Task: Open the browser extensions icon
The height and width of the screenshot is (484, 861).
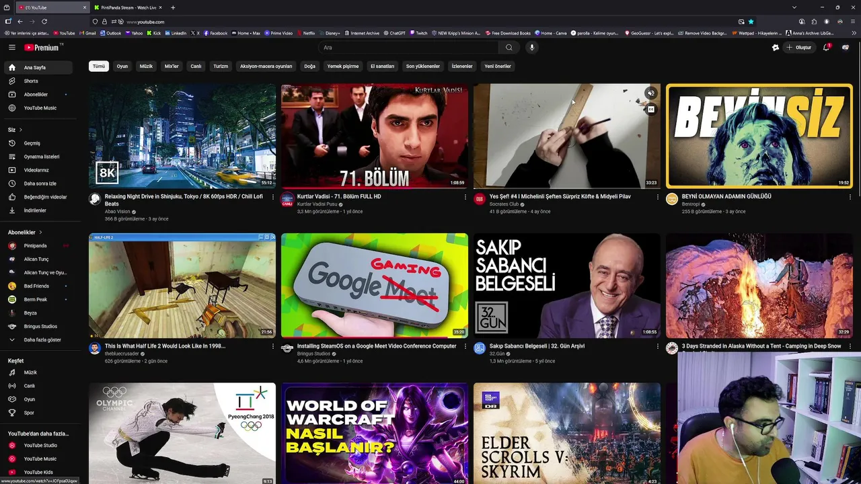Action: 814,22
